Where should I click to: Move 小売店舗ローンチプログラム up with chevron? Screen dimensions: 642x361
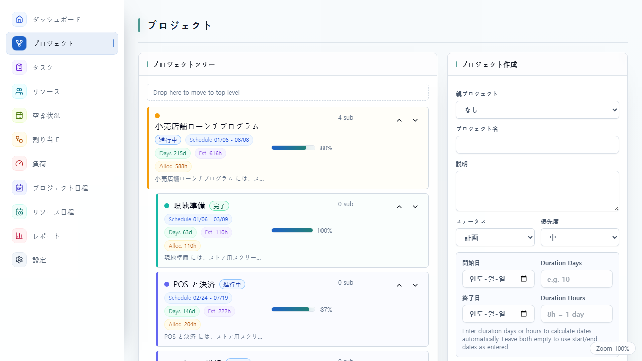pyautogui.click(x=399, y=120)
